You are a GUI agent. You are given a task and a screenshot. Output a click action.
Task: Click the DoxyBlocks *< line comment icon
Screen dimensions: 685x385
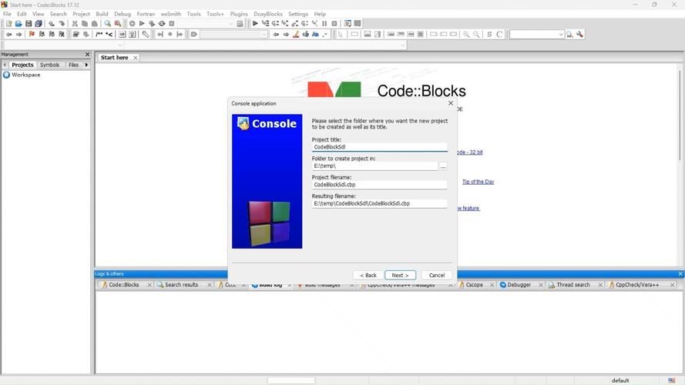109,35
